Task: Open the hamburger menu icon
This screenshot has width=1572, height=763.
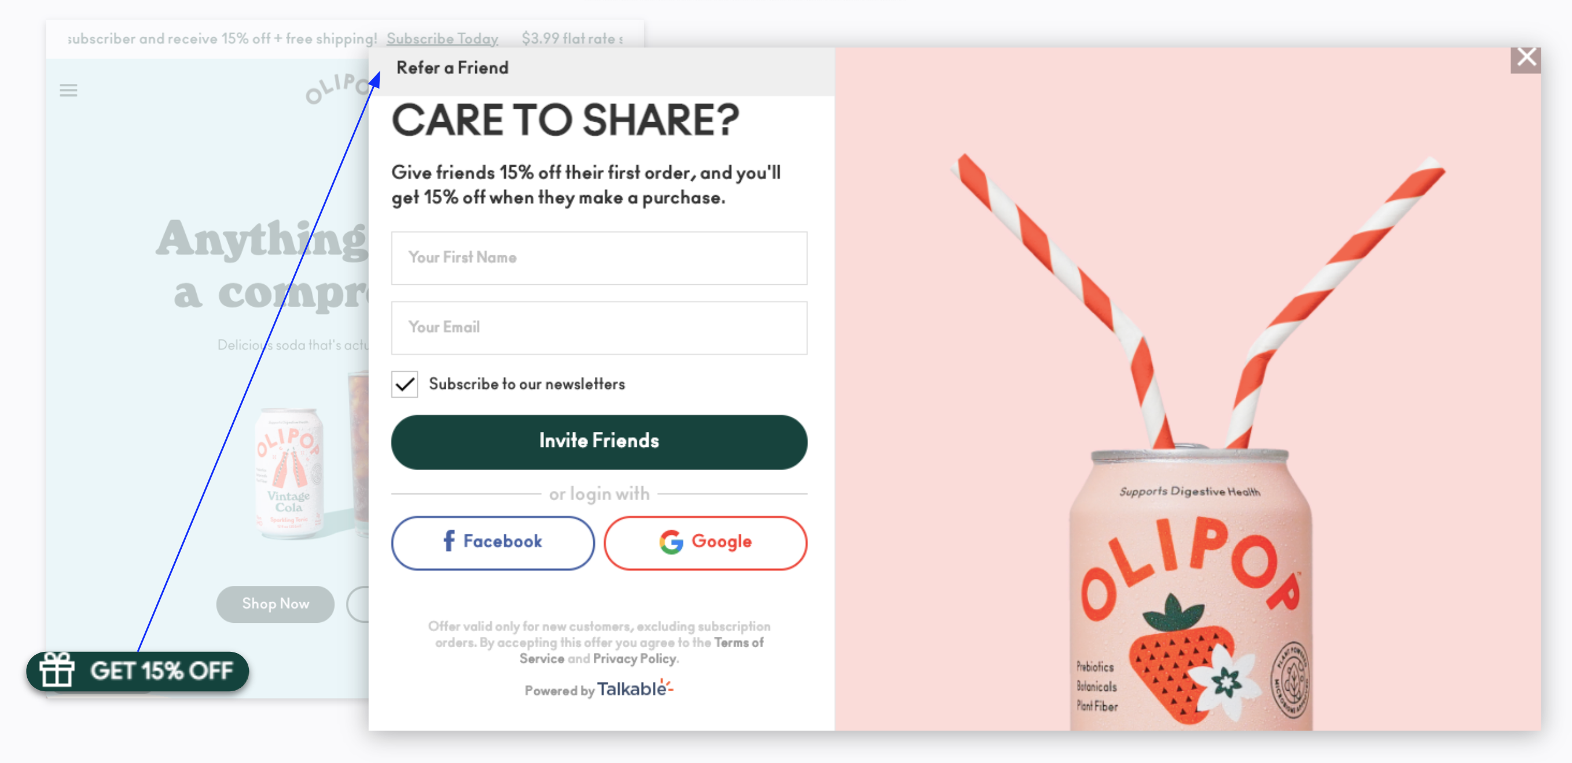Action: (x=68, y=90)
